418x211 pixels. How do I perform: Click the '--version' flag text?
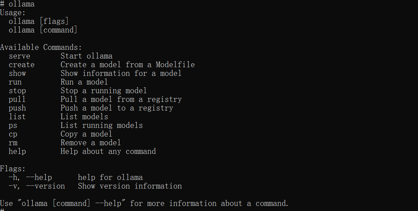coord(45,186)
